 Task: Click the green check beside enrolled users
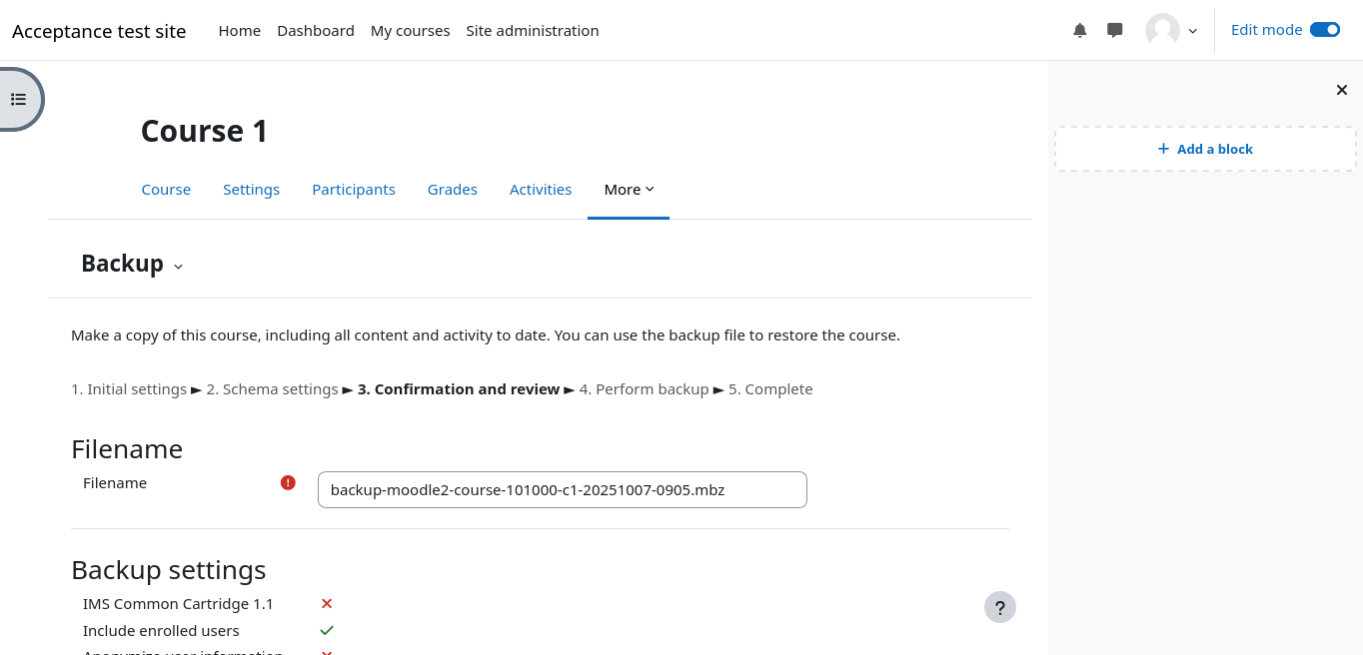click(327, 631)
